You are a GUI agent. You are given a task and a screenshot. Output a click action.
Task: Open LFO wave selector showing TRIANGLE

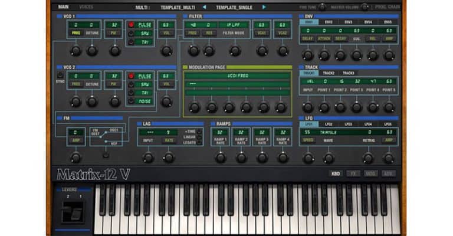[328, 132]
